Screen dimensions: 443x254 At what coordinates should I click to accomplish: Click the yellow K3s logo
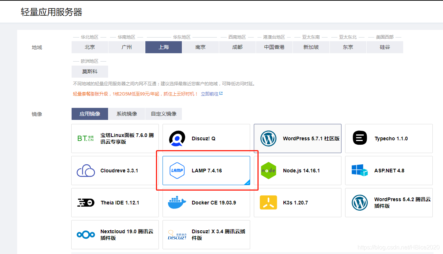[268, 203]
